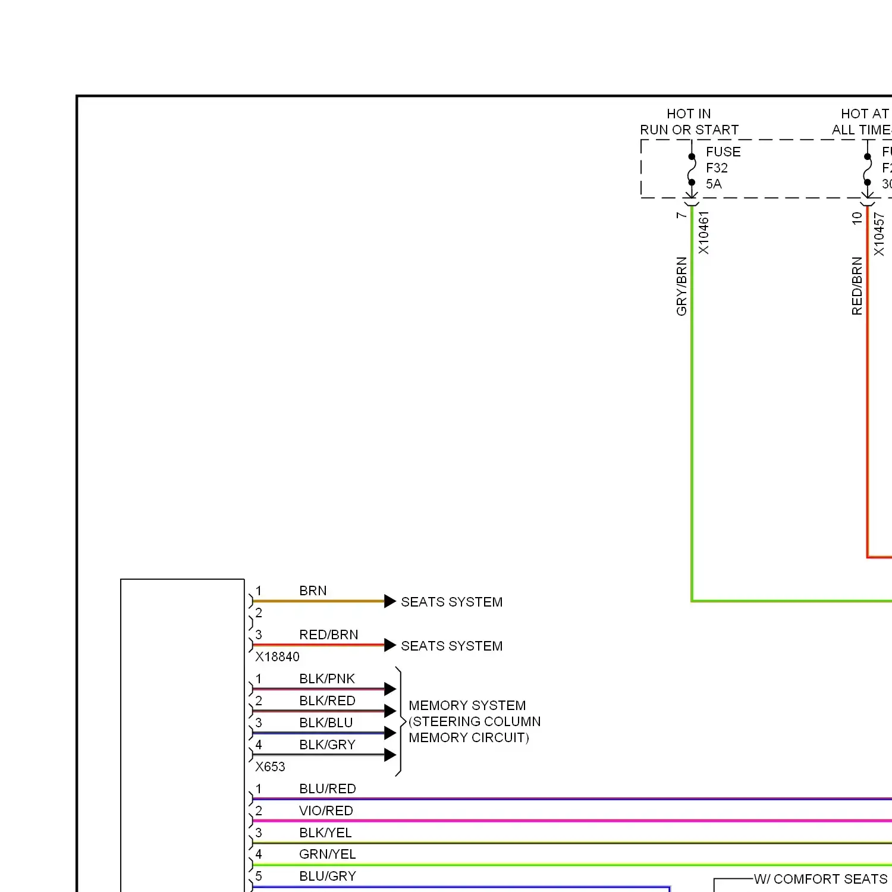892x892 pixels.
Task: Click SEATS SYSTEM text beside BRN wire
Action: click(452, 602)
